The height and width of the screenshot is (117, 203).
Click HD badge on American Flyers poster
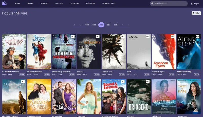coord(173,37)
